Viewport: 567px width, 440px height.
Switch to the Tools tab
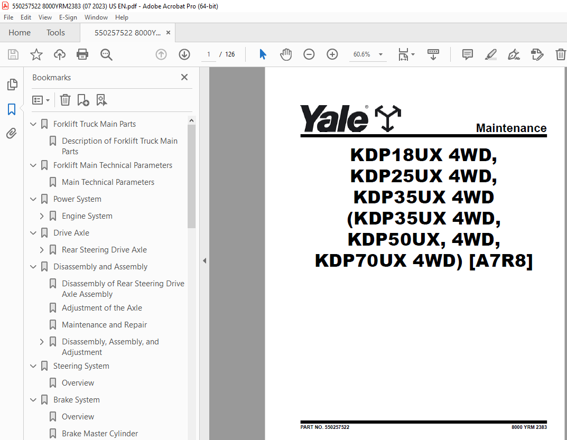pyautogui.click(x=55, y=33)
